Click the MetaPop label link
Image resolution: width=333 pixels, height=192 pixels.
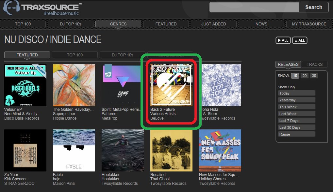pos(109,118)
